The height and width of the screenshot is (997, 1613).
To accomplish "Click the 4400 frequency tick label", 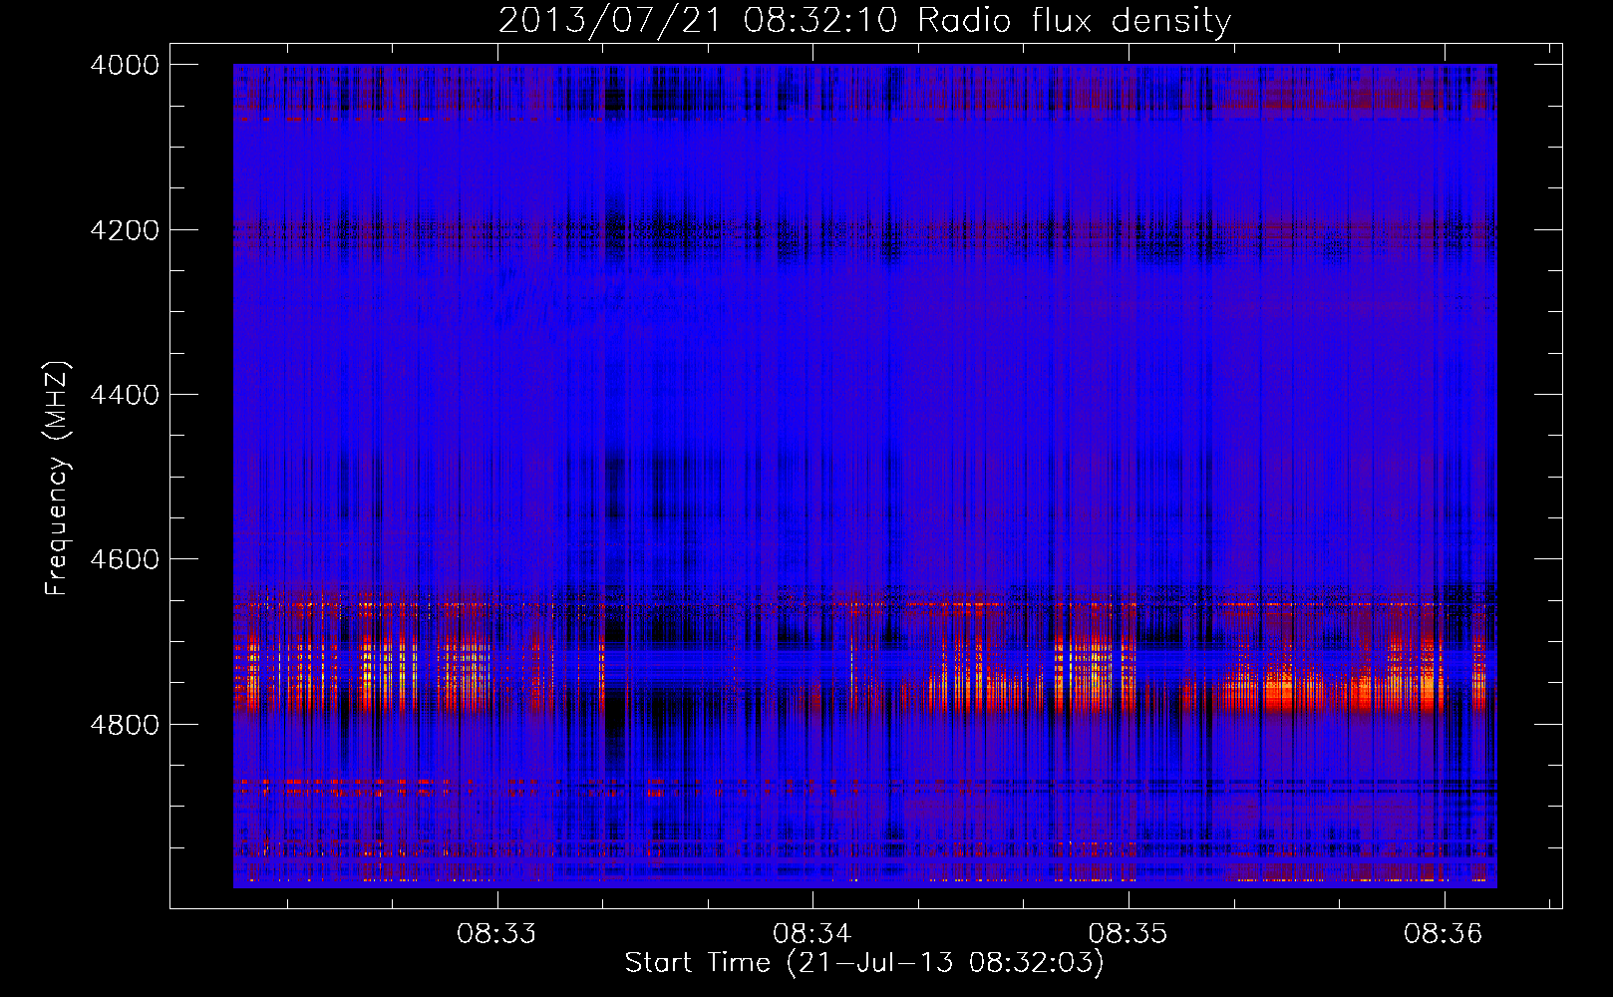I will (x=125, y=395).
